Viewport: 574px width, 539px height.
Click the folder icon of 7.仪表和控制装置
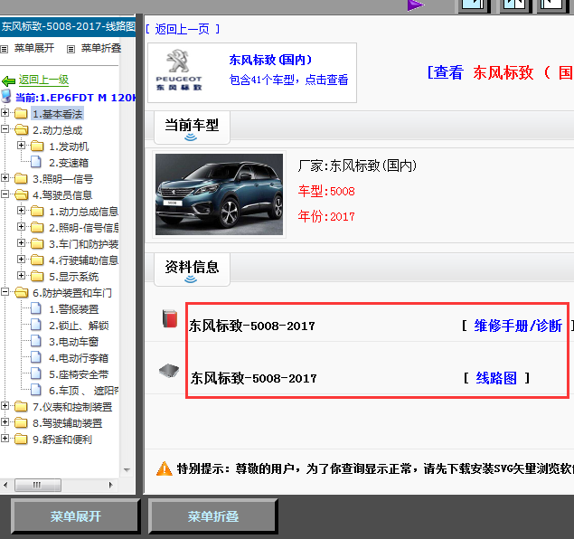coord(21,406)
